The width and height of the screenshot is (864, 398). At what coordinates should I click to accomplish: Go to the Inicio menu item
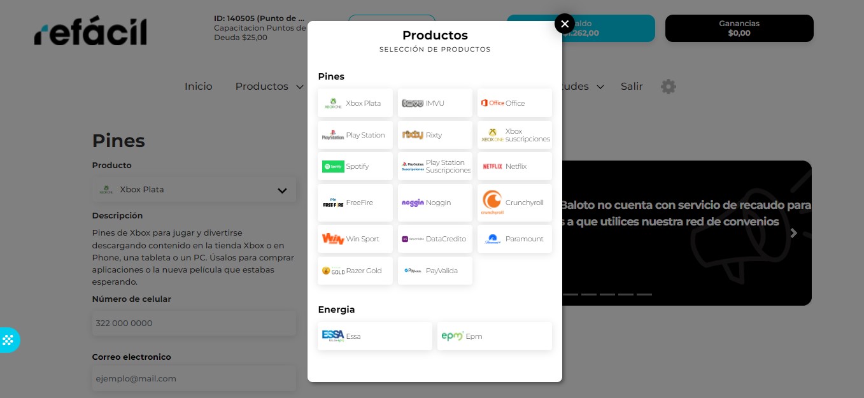(x=199, y=87)
